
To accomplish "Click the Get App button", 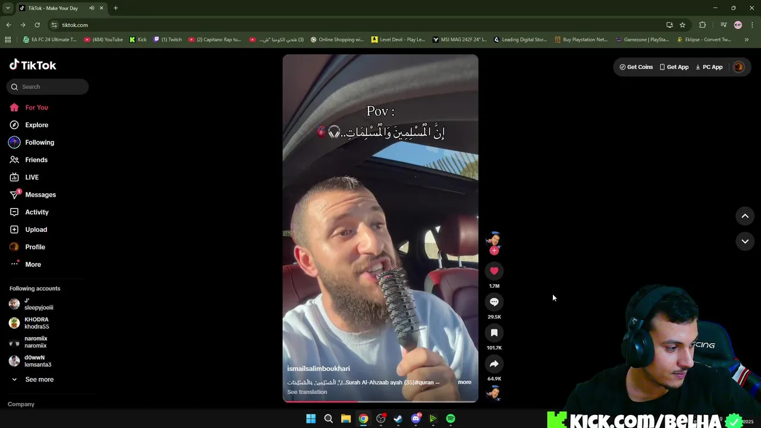I will pos(674,67).
